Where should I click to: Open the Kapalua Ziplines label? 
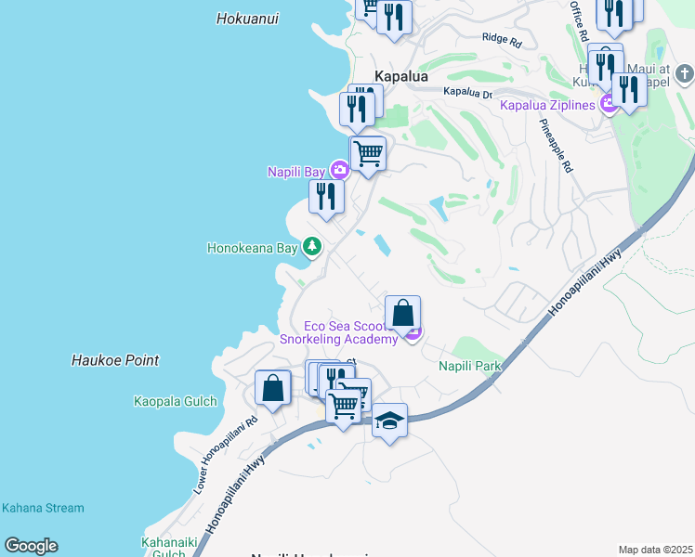547,106
